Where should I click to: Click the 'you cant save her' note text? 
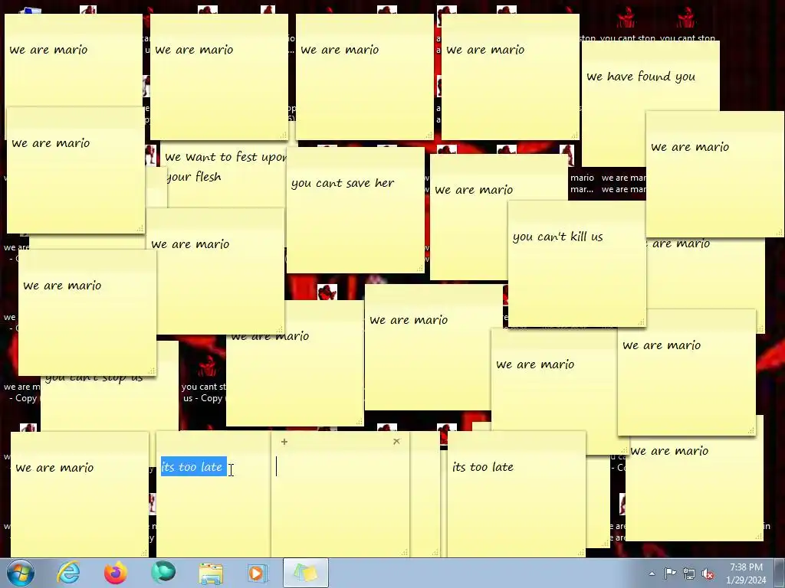pos(343,183)
